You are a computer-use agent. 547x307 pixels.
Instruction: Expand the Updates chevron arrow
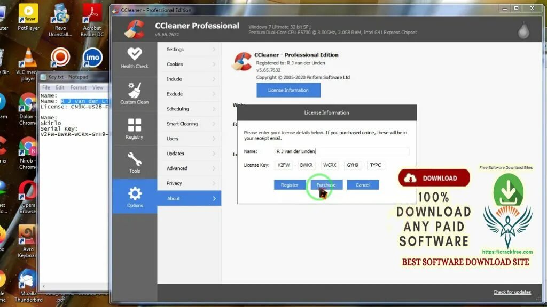point(214,153)
